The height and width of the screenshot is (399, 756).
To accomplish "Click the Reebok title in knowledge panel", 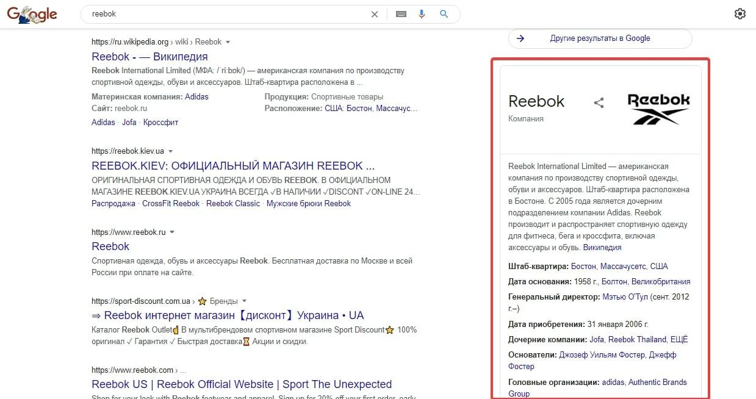I will point(536,101).
